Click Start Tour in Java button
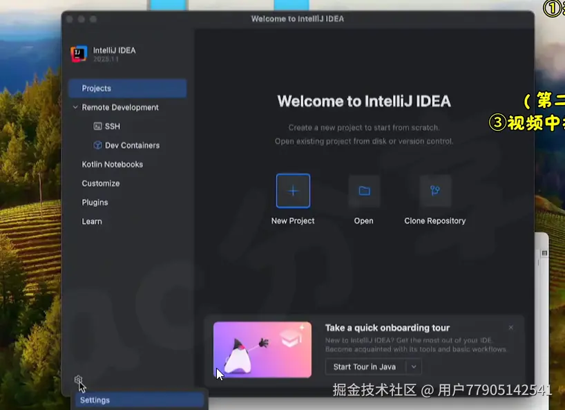Screen dimensions: 565x410 click(365, 366)
